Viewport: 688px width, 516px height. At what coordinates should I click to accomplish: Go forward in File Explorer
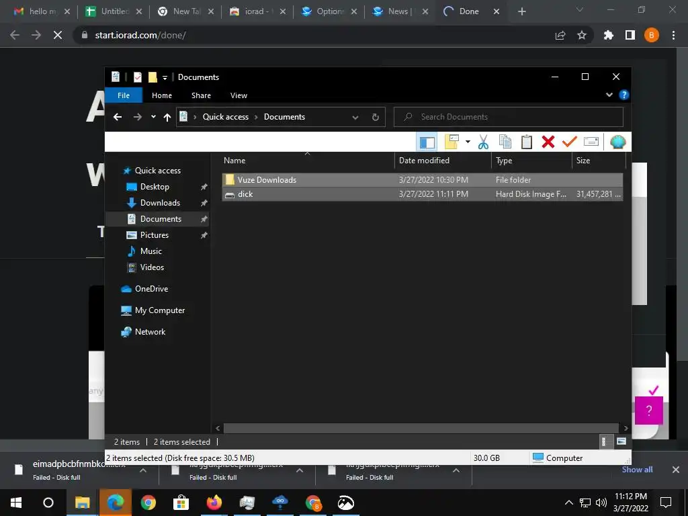(137, 117)
